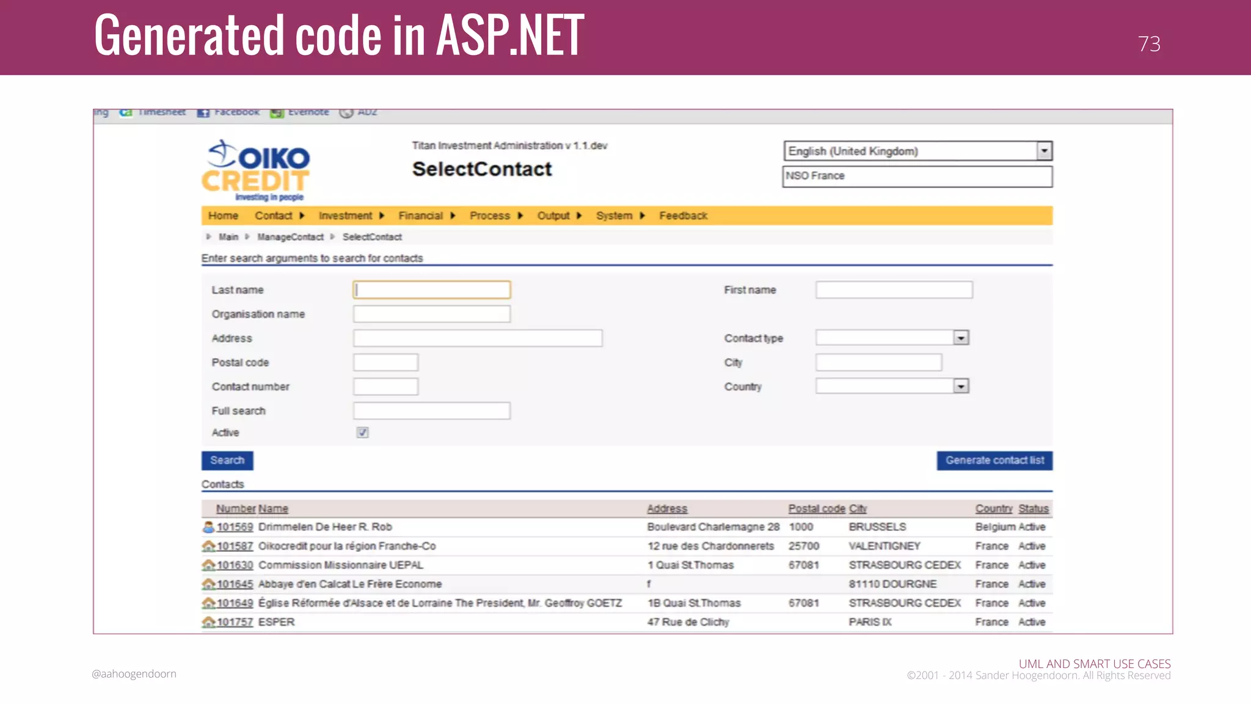Open the Contact type dropdown
Screen dimensions: 1251x704
pyautogui.click(x=961, y=338)
